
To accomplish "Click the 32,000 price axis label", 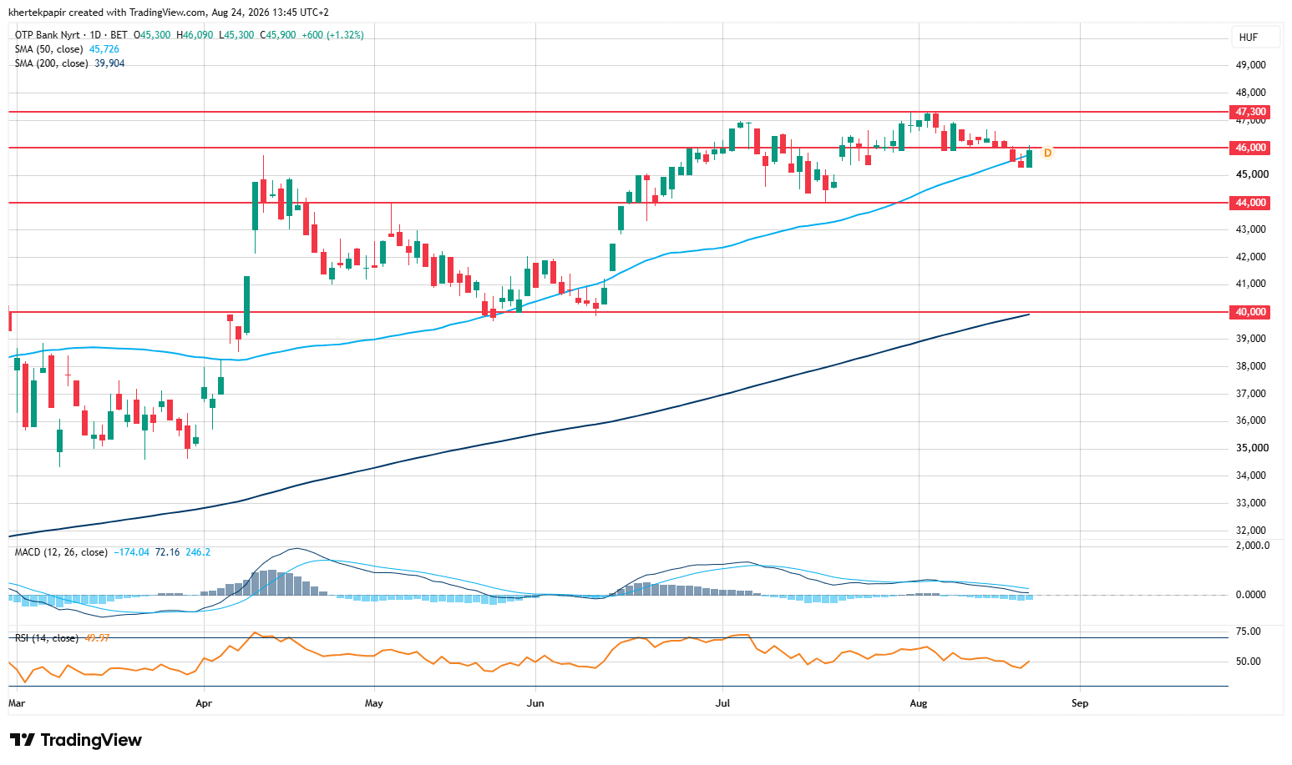I will tap(1251, 531).
